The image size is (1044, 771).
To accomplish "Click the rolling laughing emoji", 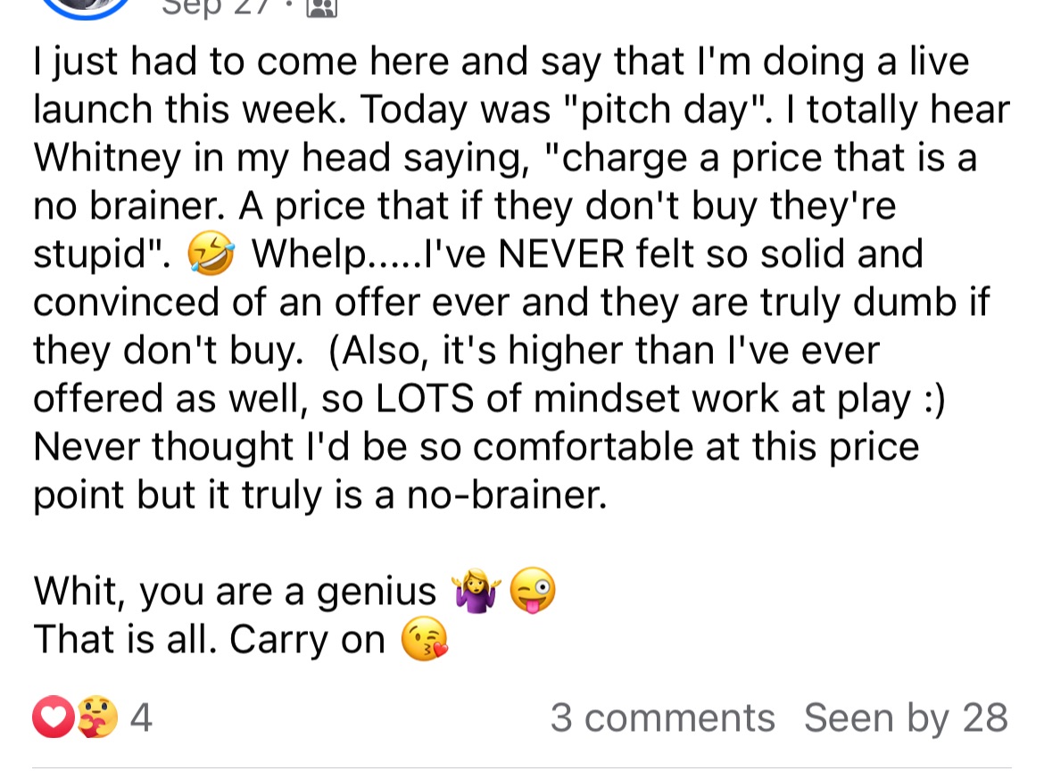I will (x=211, y=254).
